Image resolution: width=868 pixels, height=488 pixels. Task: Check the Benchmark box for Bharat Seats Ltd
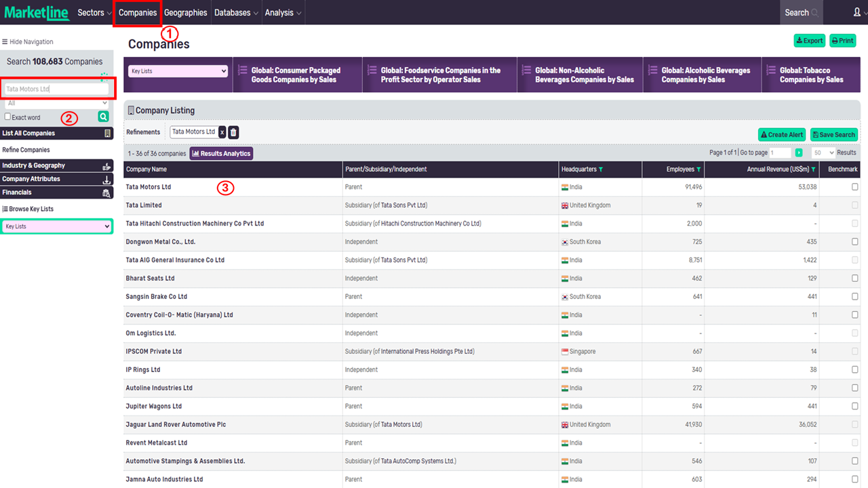point(855,279)
